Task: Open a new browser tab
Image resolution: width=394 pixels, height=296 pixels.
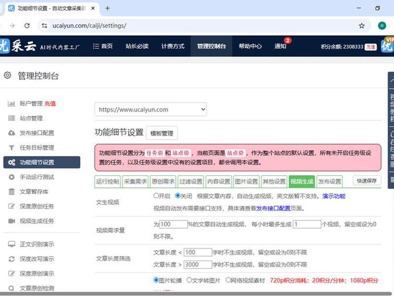Action: (x=107, y=8)
